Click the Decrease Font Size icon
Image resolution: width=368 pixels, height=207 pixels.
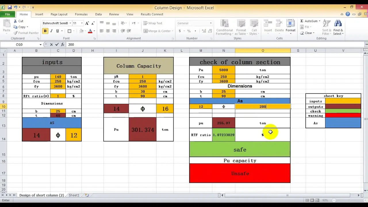pos(93,23)
